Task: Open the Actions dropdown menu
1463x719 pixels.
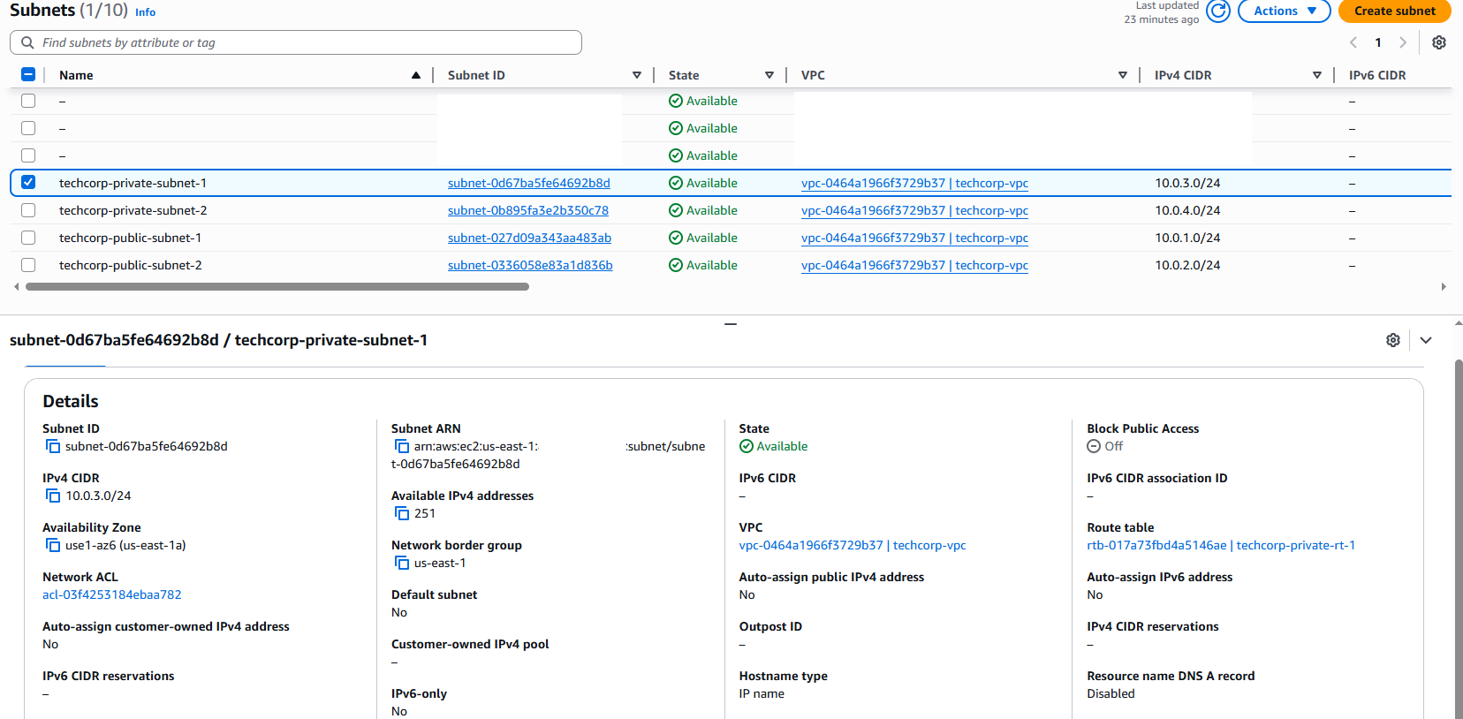Action: pyautogui.click(x=1284, y=11)
